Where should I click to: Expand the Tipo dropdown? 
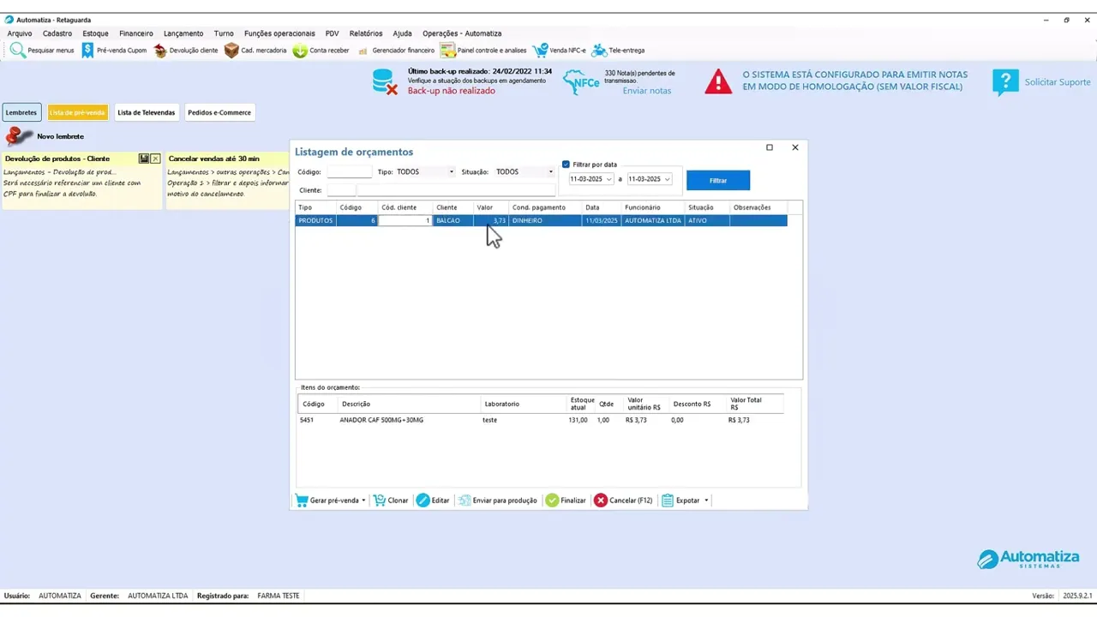pyautogui.click(x=452, y=172)
